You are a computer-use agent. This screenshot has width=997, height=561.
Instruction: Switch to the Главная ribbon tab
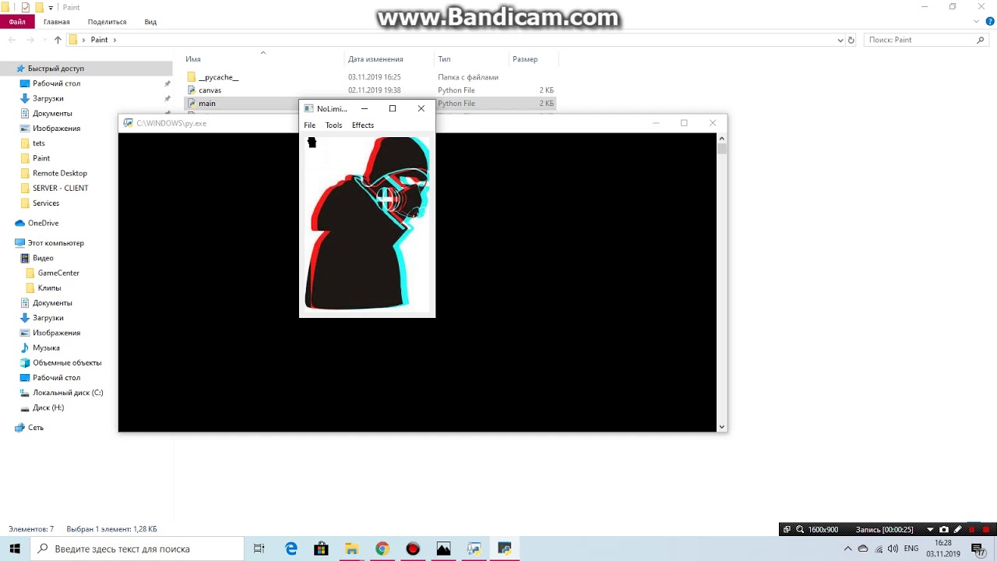pyautogui.click(x=57, y=22)
